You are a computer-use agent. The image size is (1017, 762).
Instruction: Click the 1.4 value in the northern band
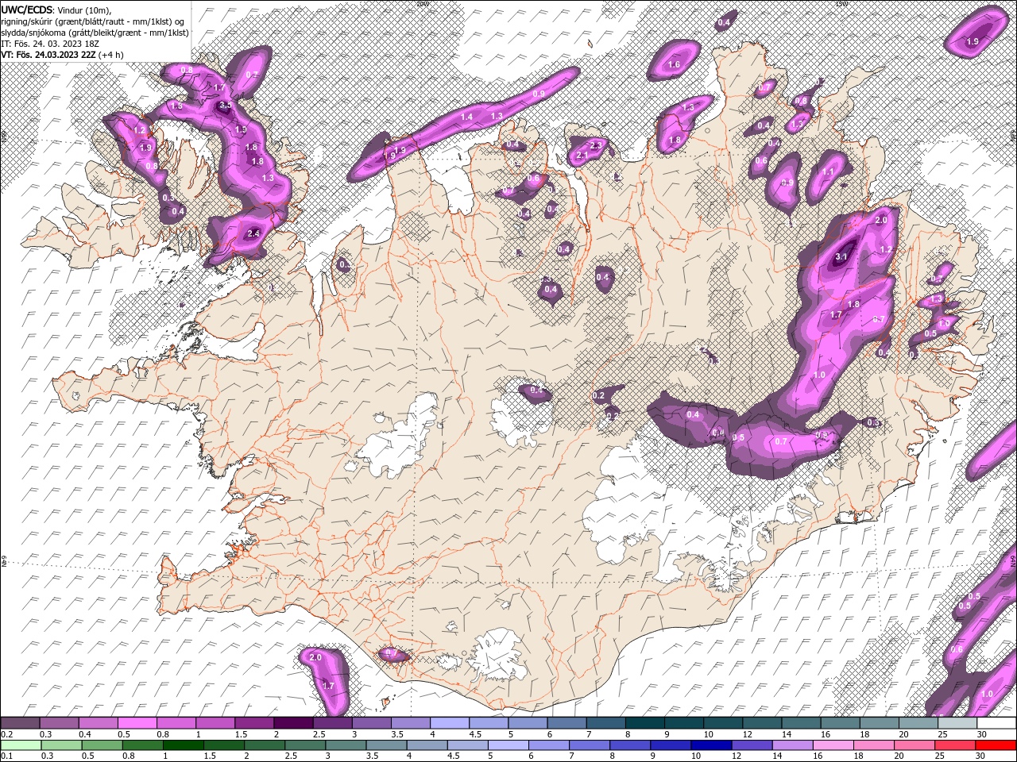tap(467, 117)
